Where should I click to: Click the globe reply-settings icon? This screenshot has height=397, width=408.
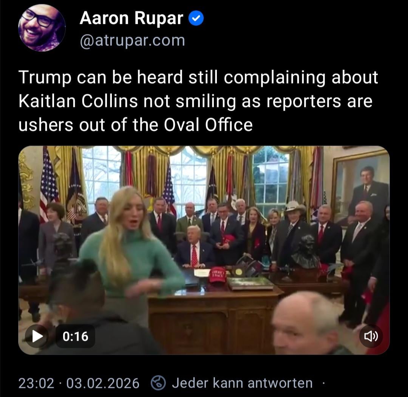(x=158, y=383)
